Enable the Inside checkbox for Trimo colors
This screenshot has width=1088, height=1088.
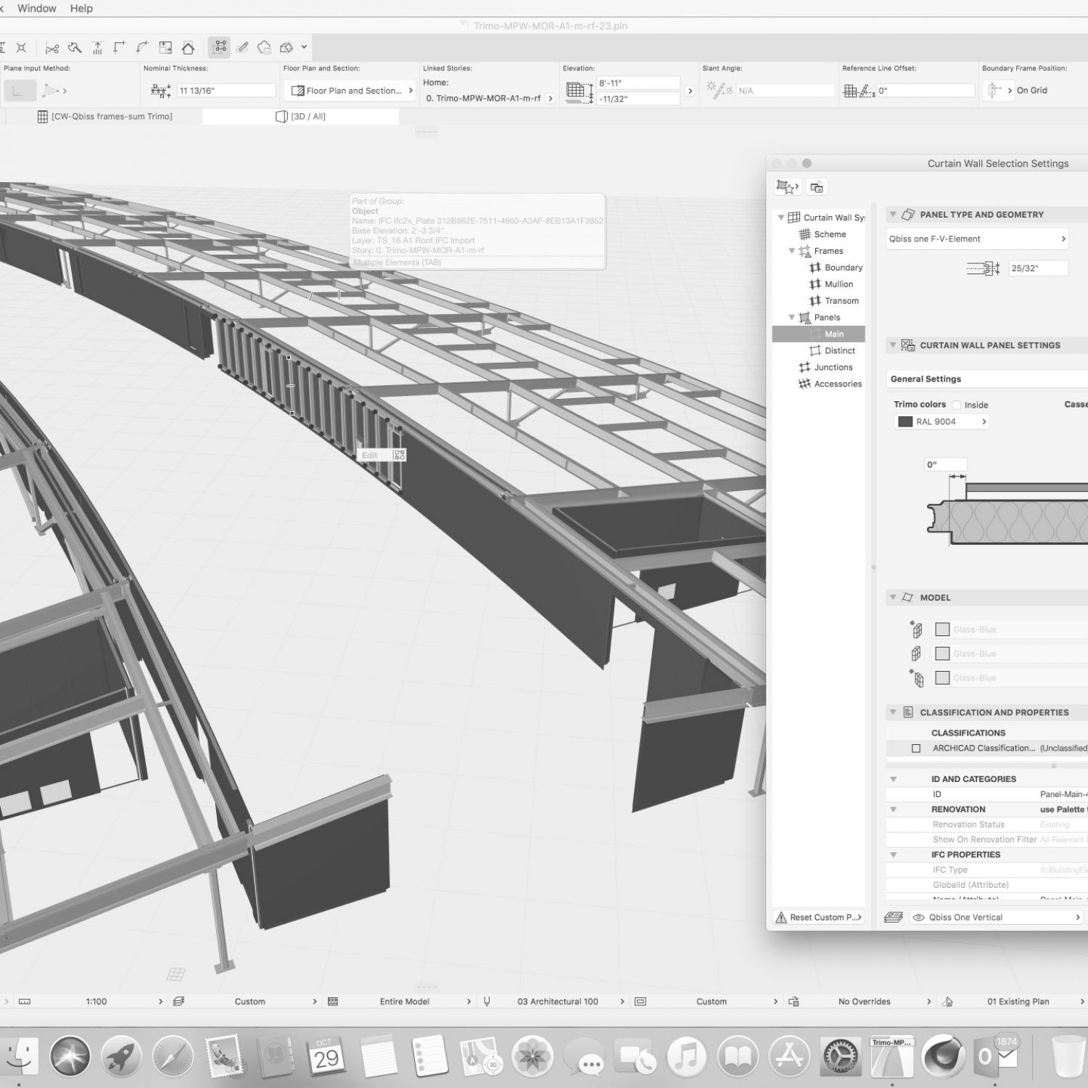tap(956, 405)
